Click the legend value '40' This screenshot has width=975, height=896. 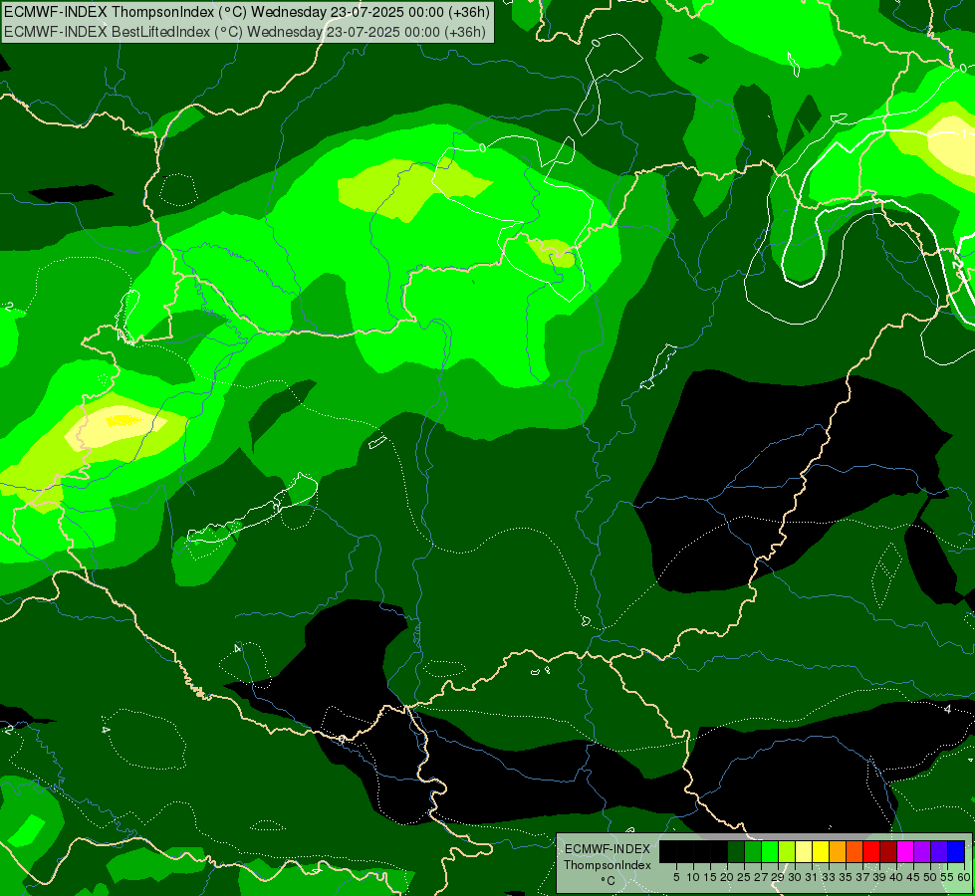click(x=896, y=877)
